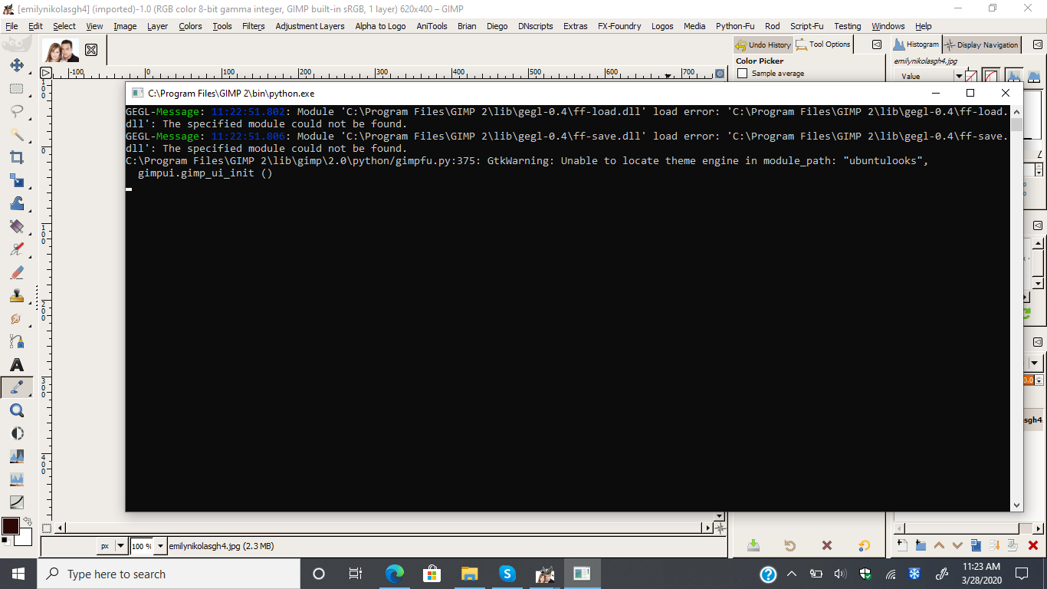The height and width of the screenshot is (589, 1047).
Task: Open the FX-Foundry menu
Action: pyautogui.click(x=619, y=26)
